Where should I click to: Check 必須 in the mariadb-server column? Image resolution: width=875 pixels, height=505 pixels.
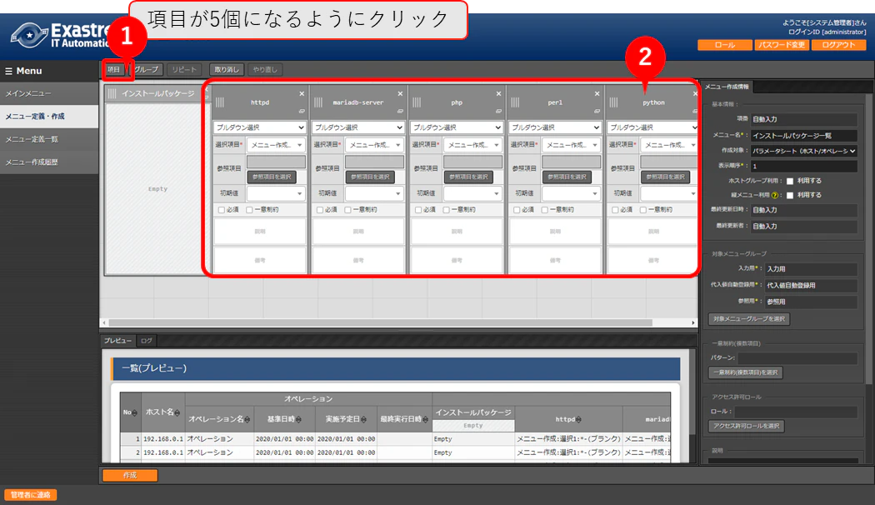click(320, 210)
